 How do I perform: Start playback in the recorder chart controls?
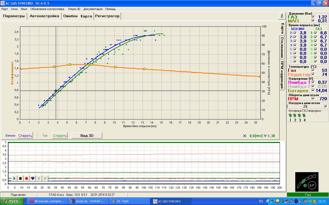tap(14, 178)
